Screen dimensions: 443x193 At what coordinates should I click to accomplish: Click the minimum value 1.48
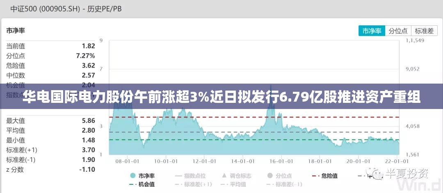(x=89, y=140)
